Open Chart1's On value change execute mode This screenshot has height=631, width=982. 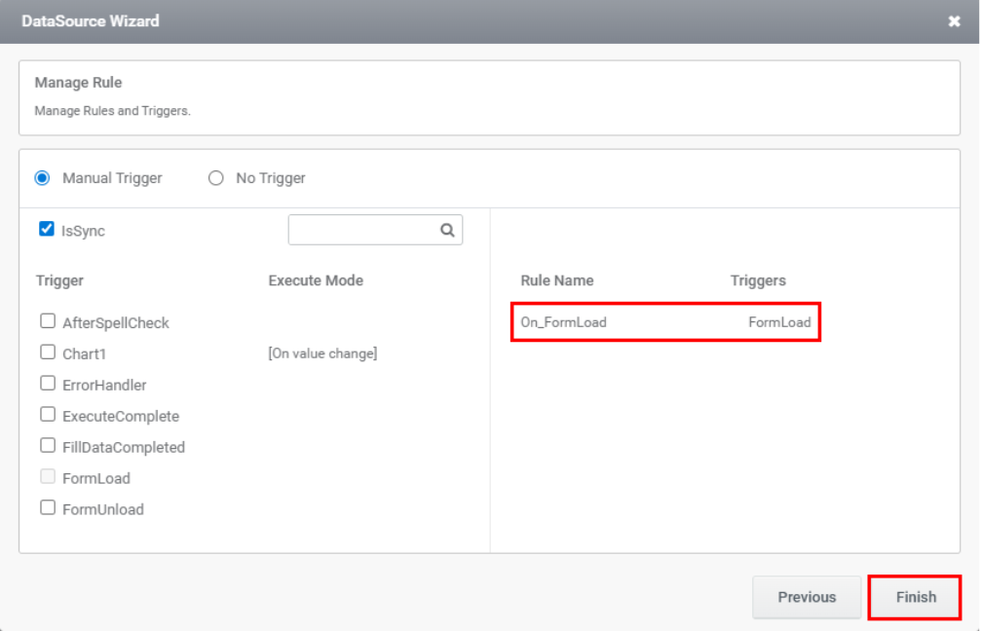[x=322, y=353]
